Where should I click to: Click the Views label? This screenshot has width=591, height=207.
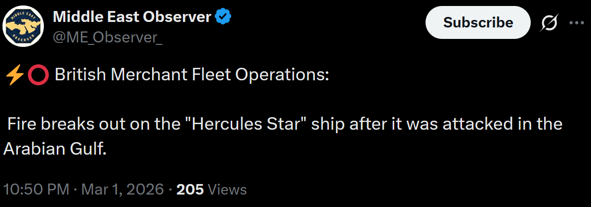click(x=227, y=189)
